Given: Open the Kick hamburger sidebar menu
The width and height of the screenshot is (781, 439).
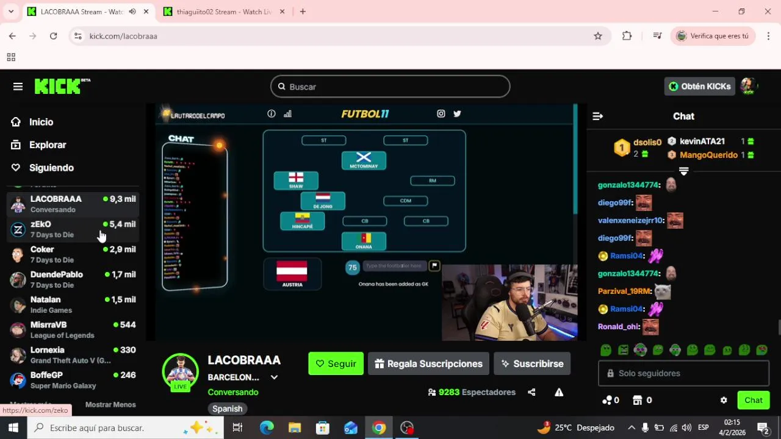Looking at the screenshot, I should [x=18, y=87].
